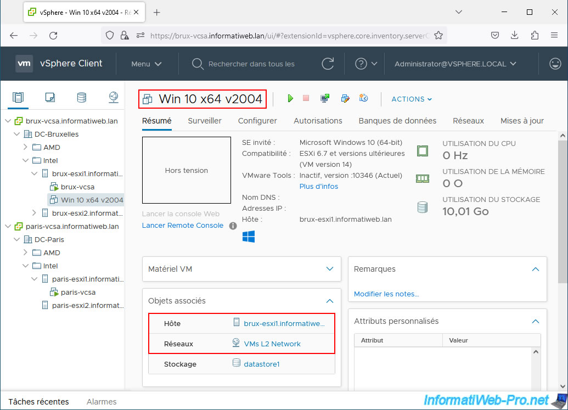Refresh the vSphere Client data

coord(328,64)
